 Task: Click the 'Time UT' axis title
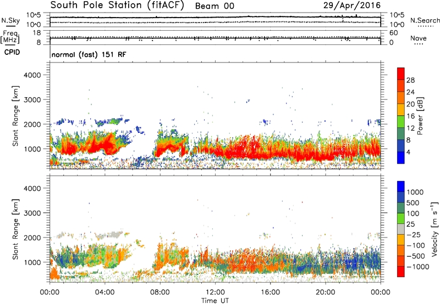click(215, 301)
